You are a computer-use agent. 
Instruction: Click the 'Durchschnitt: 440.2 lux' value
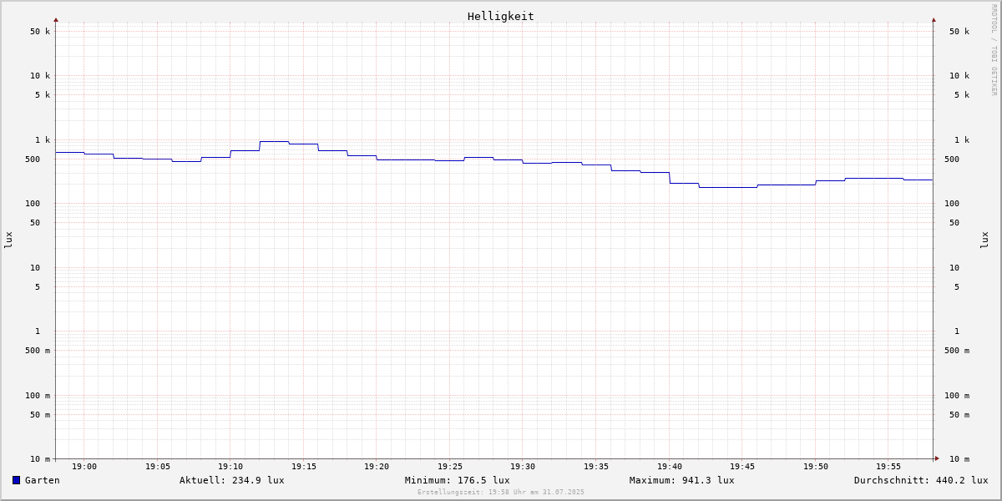921,480
